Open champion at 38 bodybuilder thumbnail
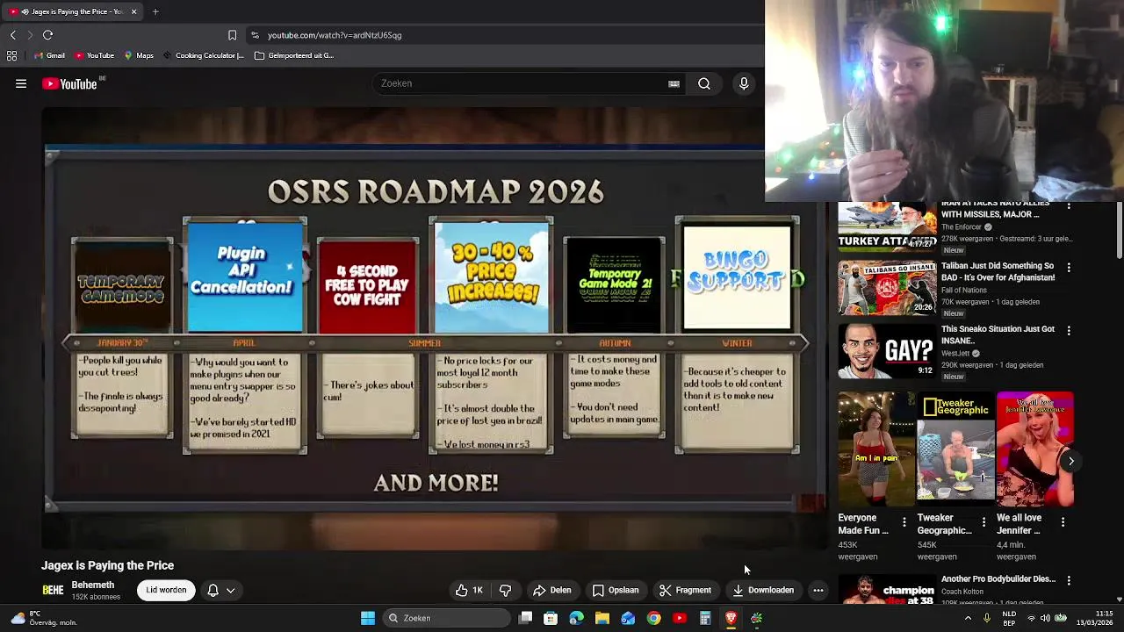 [x=887, y=588]
